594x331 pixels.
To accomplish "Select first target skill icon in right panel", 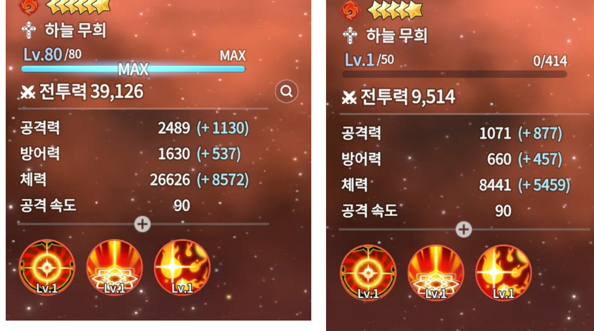I will pyautogui.click(x=368, y=273).
